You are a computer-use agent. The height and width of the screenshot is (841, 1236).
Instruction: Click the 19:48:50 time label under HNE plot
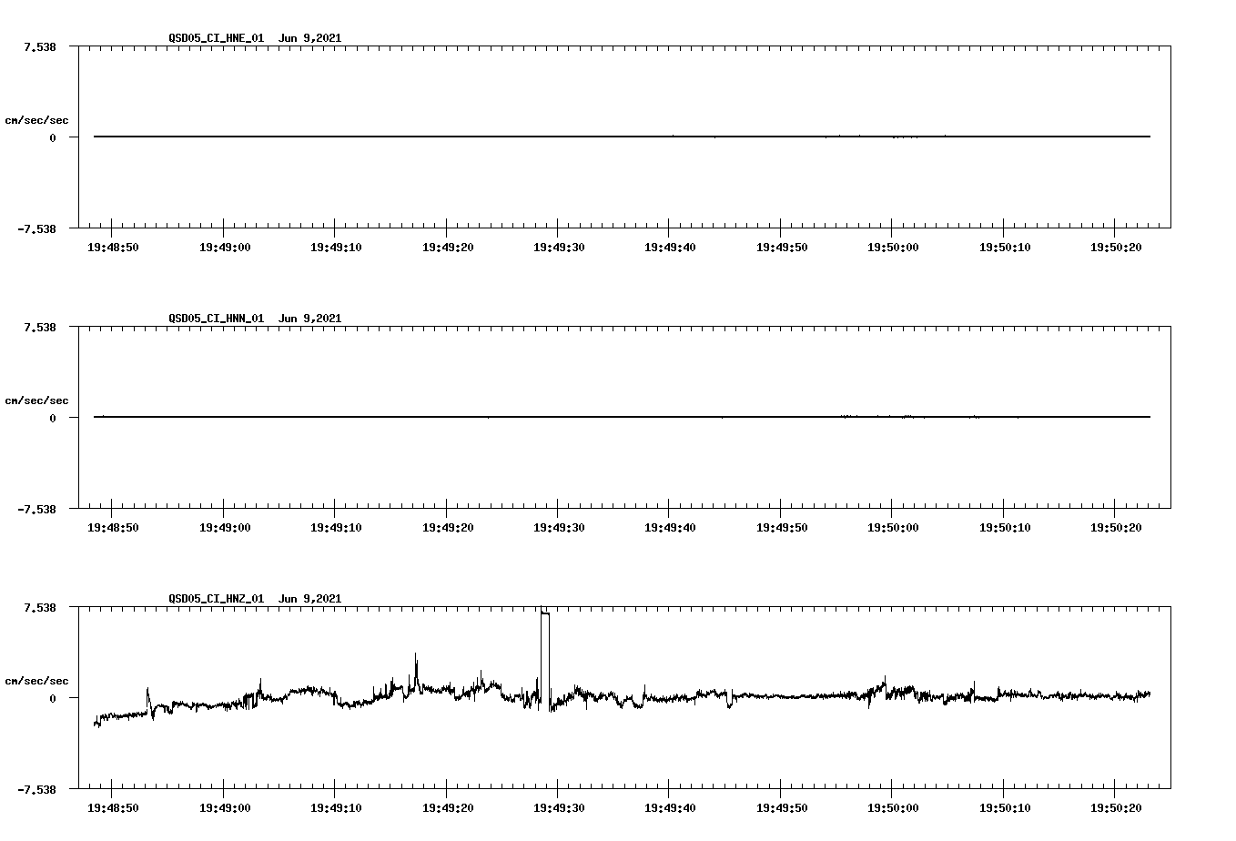tap(113, 248)
